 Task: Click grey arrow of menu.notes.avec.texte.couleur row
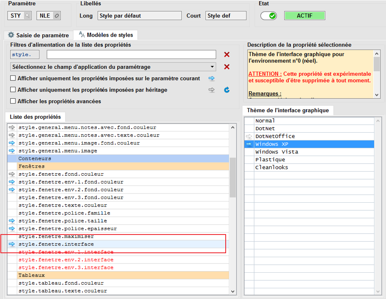tap(12, 135)
